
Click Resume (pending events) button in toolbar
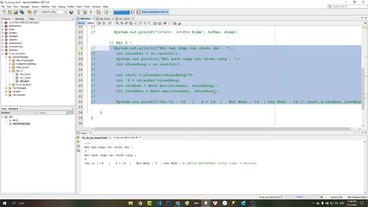[x=152, y=11]
